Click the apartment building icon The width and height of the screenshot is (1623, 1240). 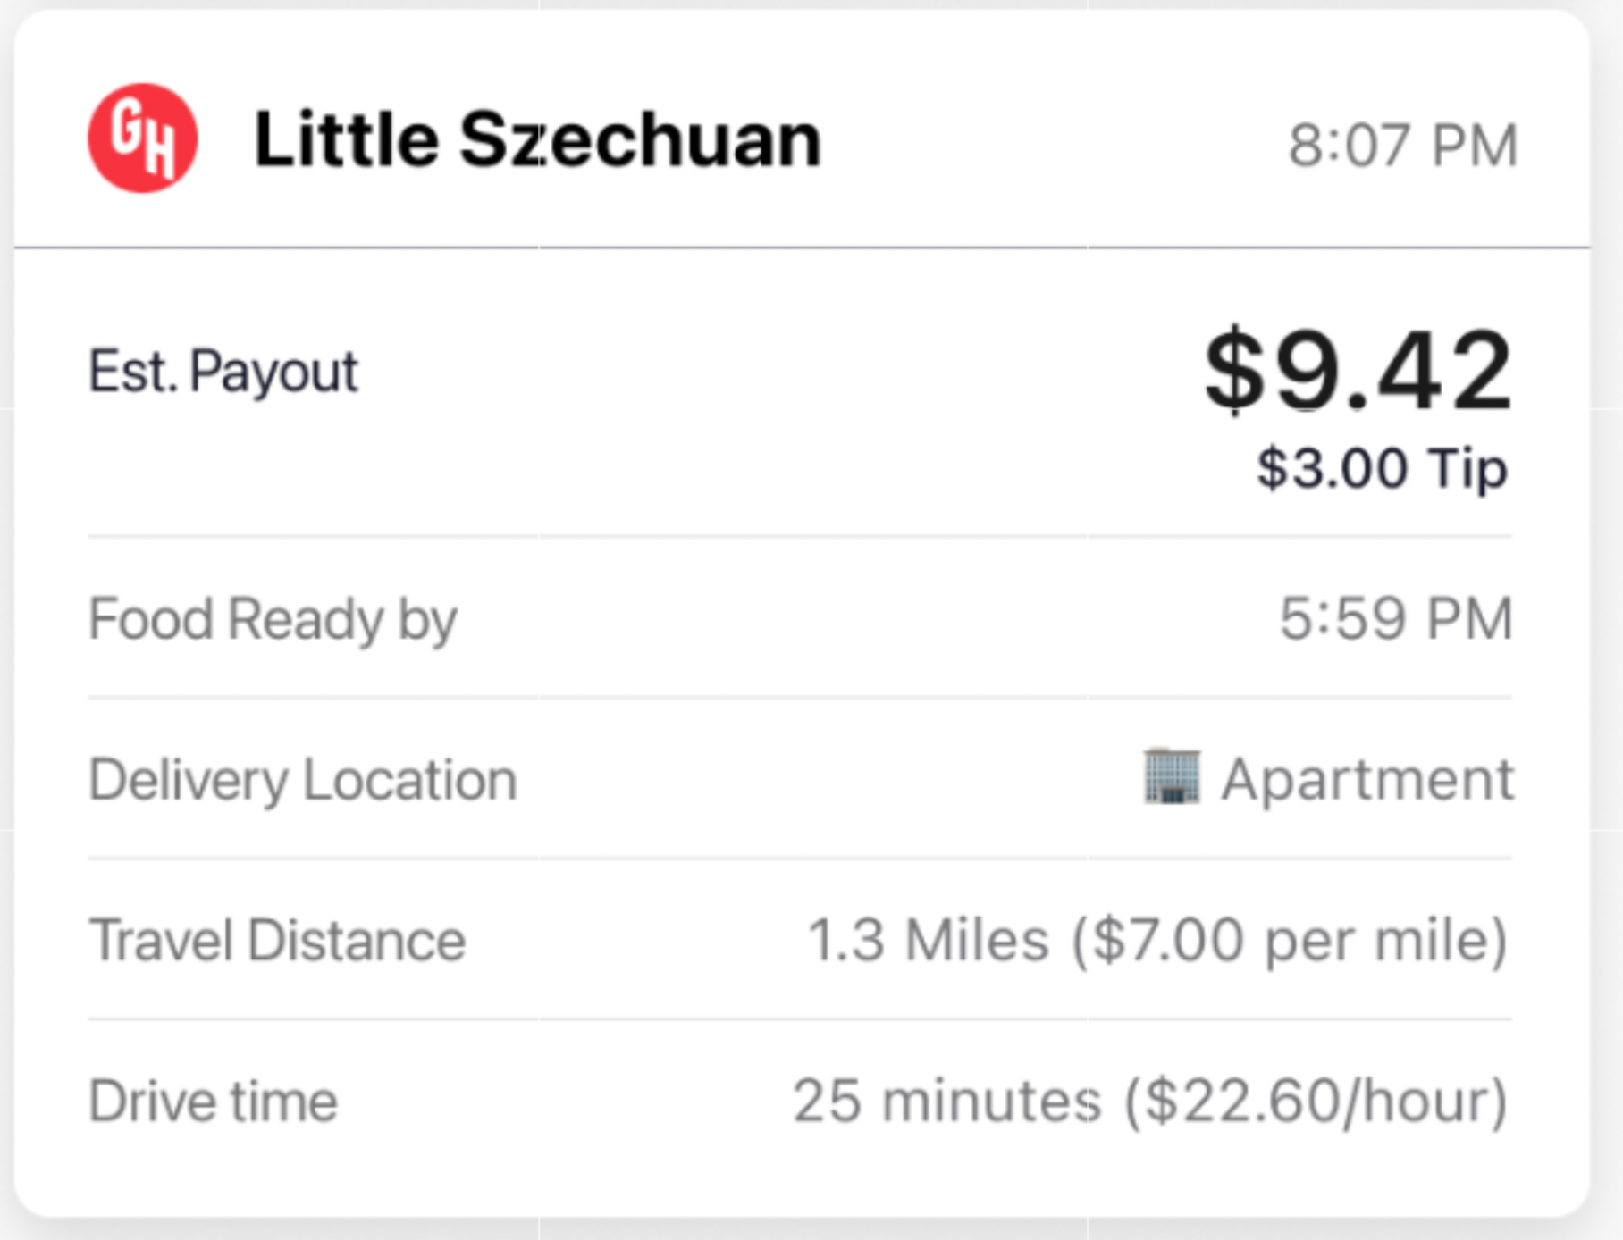[1172, 776]
